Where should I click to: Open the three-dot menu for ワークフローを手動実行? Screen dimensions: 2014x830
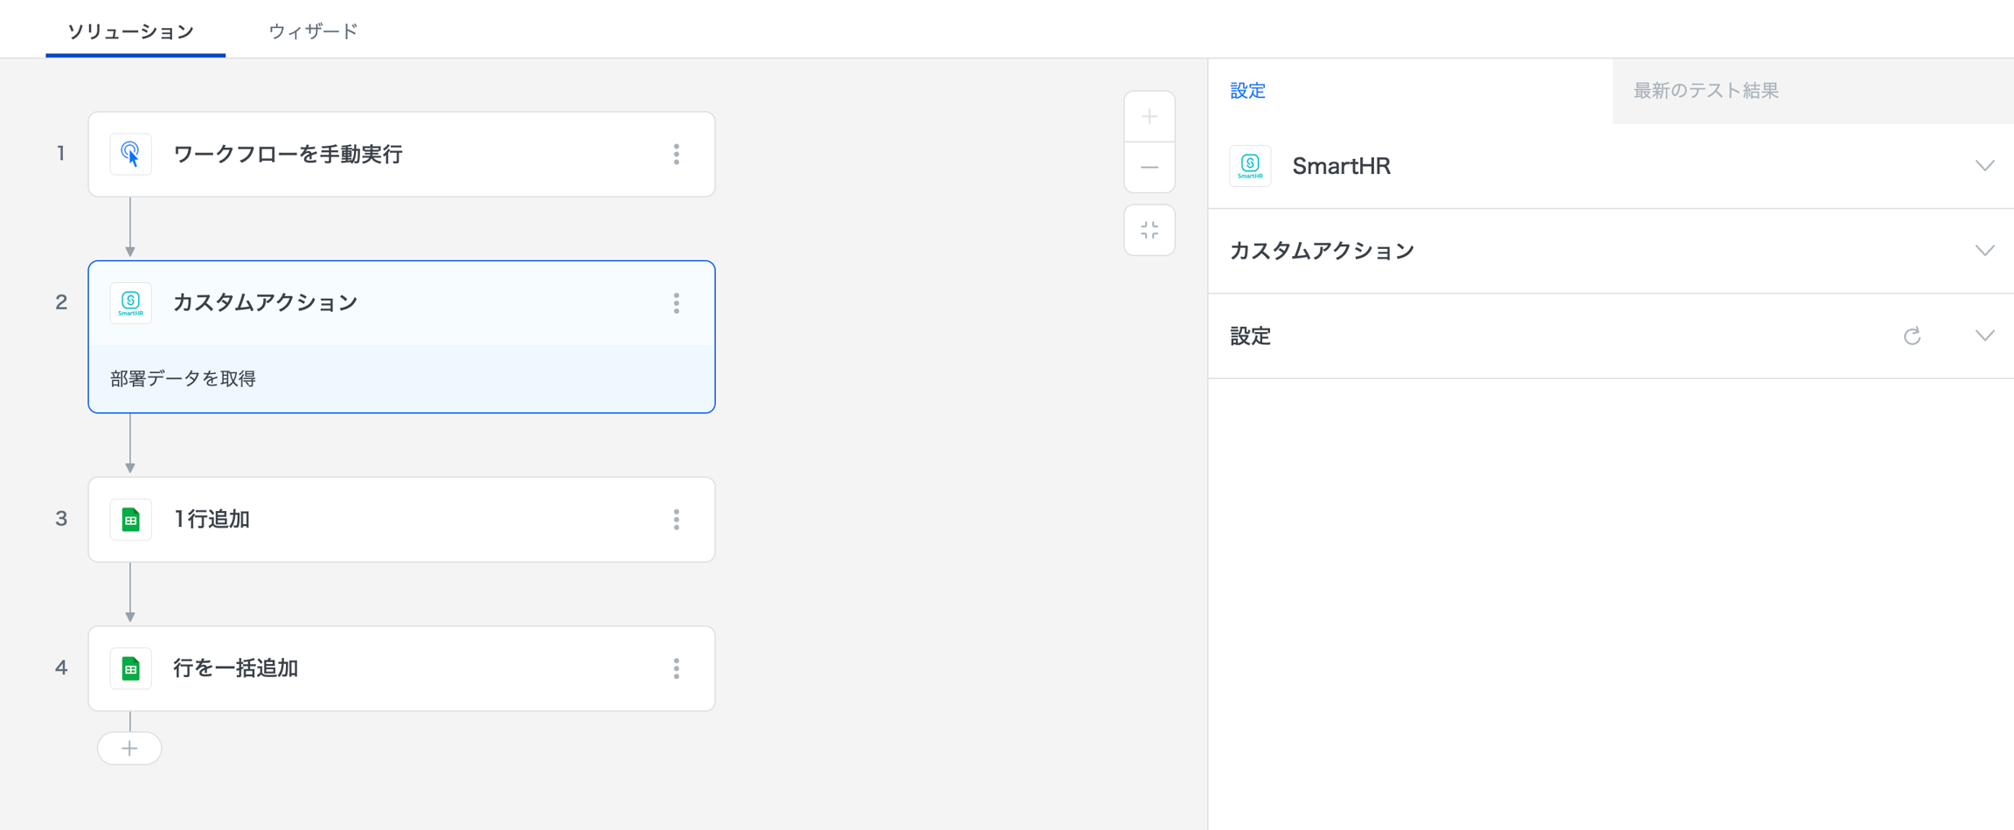(676, 155)
